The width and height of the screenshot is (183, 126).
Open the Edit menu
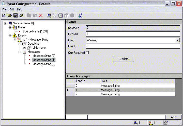[x=12, y=9]
